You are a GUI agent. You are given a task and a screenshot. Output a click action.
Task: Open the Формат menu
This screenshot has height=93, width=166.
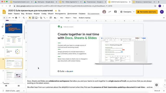tap(37, 14)
